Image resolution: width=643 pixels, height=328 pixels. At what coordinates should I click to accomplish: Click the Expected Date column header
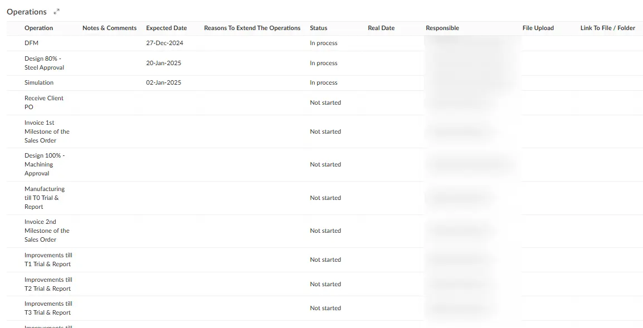tap(167, 28)
